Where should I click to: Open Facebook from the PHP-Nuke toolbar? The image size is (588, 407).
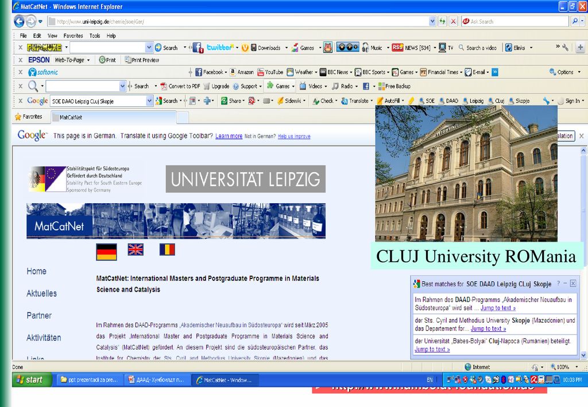click(198, 48)
